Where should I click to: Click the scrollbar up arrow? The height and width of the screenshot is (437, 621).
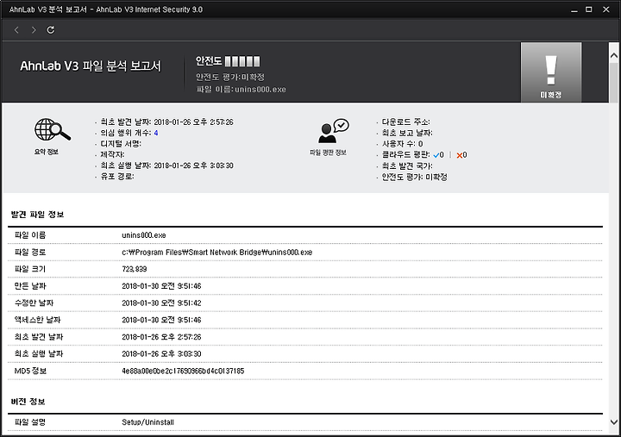[x=614, y=56]
